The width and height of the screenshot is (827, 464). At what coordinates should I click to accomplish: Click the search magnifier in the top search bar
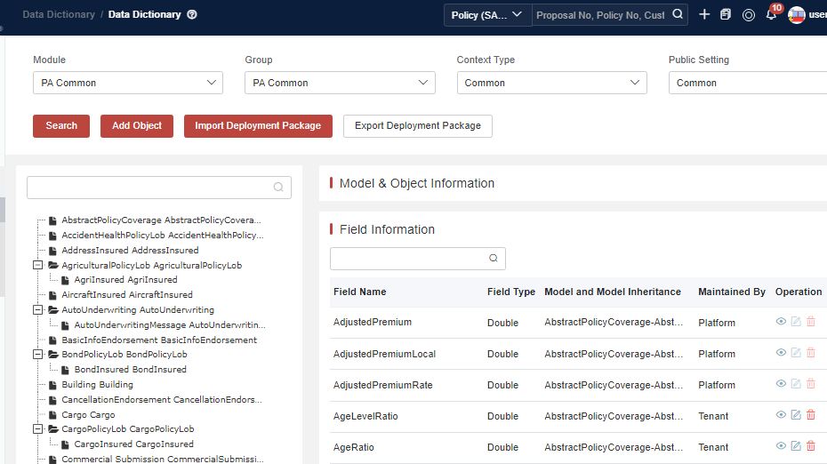tap(678, 14)
